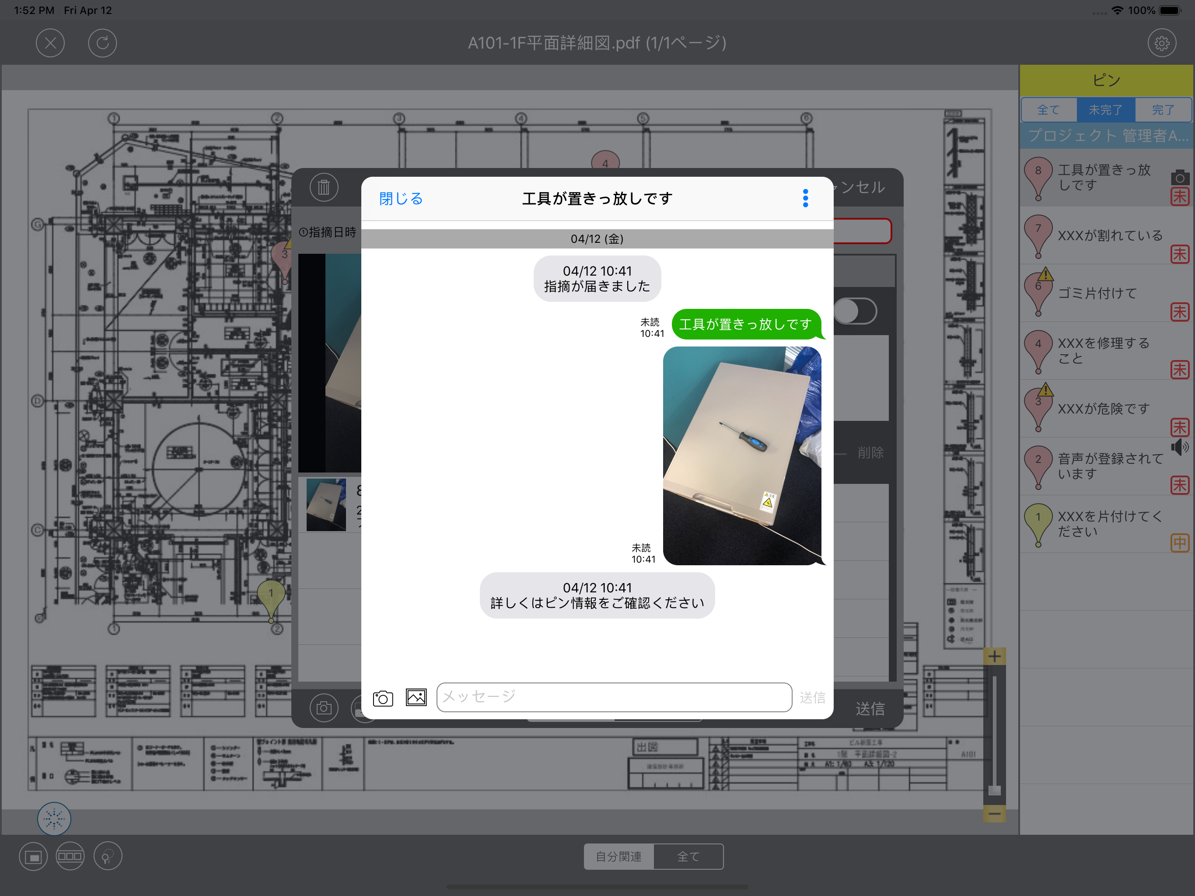
Task: Select pin 8 工具が置きっ放しです in list
Action: (x=1106, y=178)
